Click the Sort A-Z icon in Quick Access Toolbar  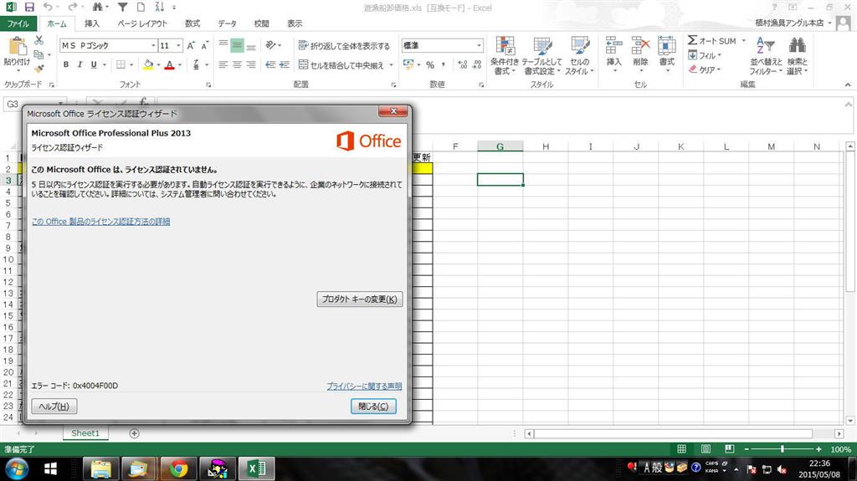pyautogui.click(x=159, y=7)
